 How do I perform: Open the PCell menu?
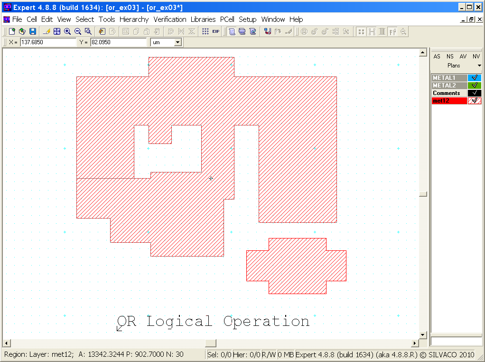pyautogui.click(x=227, y=19)
